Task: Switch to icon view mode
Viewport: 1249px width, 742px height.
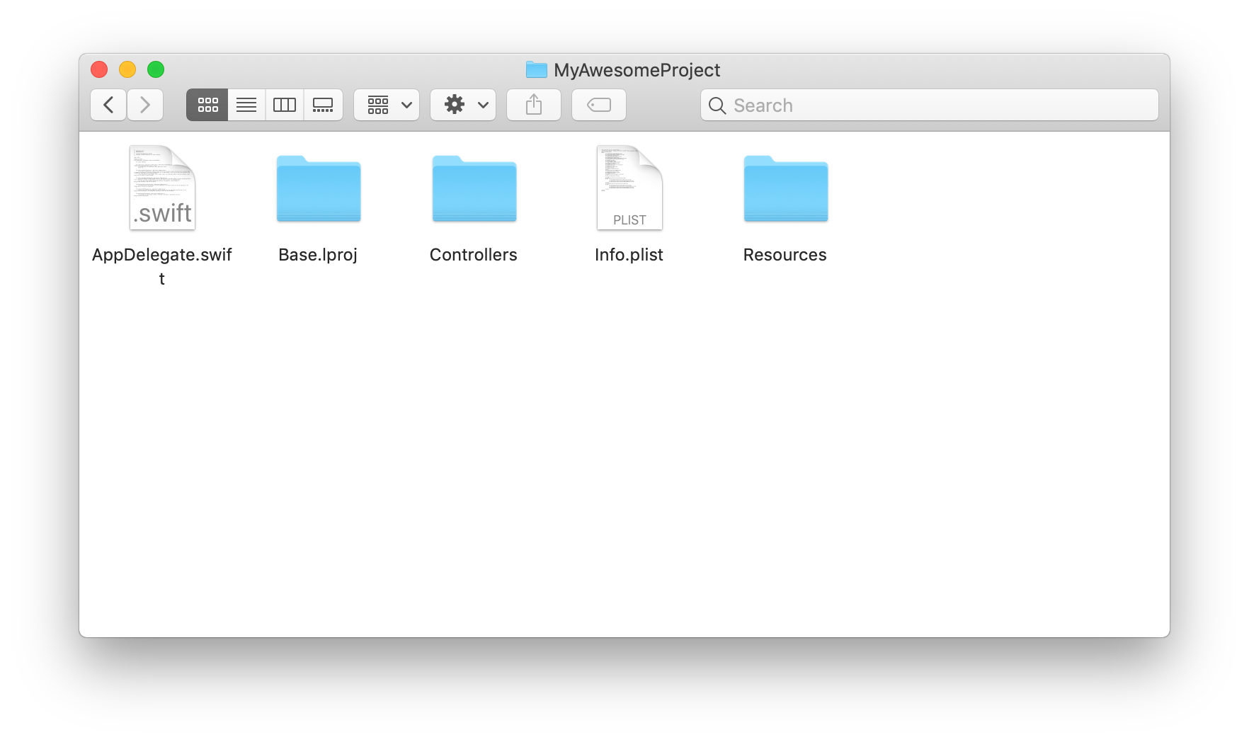Action: (x=207, y=105)
